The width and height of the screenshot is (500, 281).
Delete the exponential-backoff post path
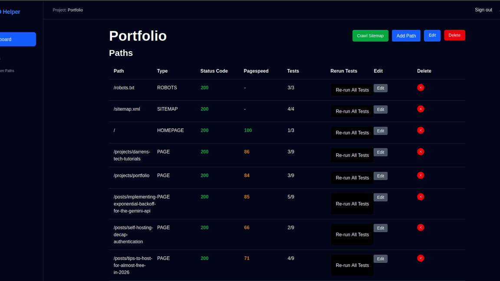[421, 197]
